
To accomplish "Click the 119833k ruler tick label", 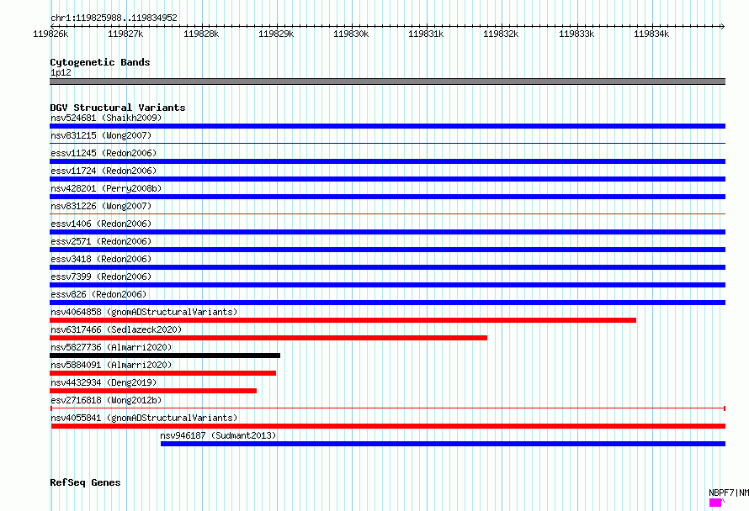I will pos(576,34).
